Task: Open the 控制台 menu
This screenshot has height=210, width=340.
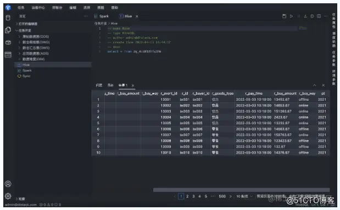Action: (x=57, y=8)
